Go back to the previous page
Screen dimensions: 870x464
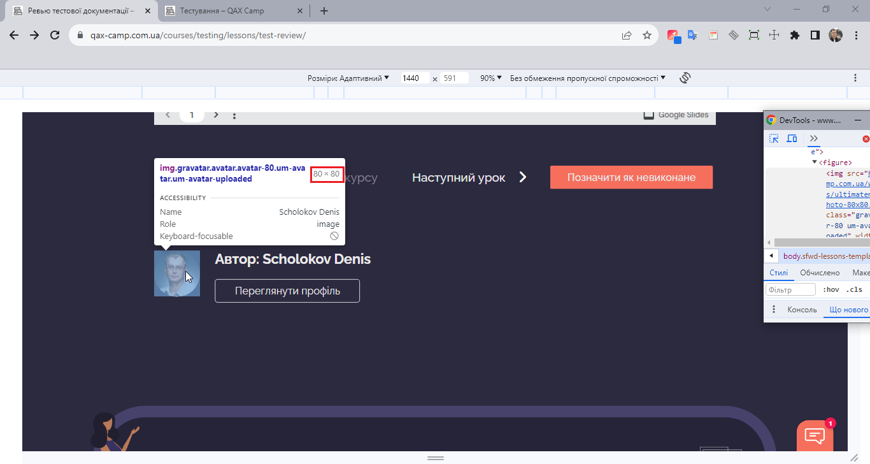point(14,36)
